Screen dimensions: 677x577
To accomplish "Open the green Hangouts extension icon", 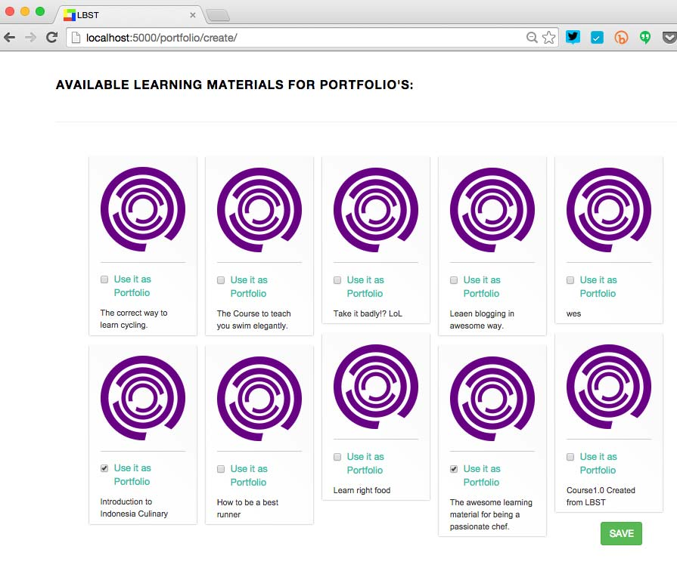I will [645, 38].
